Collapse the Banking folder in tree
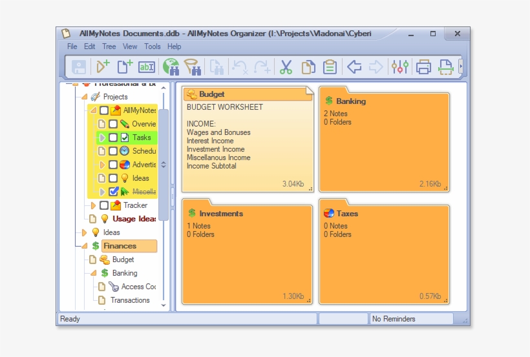The height and width of the screenshot is (357, 530). tap(93, 273)
